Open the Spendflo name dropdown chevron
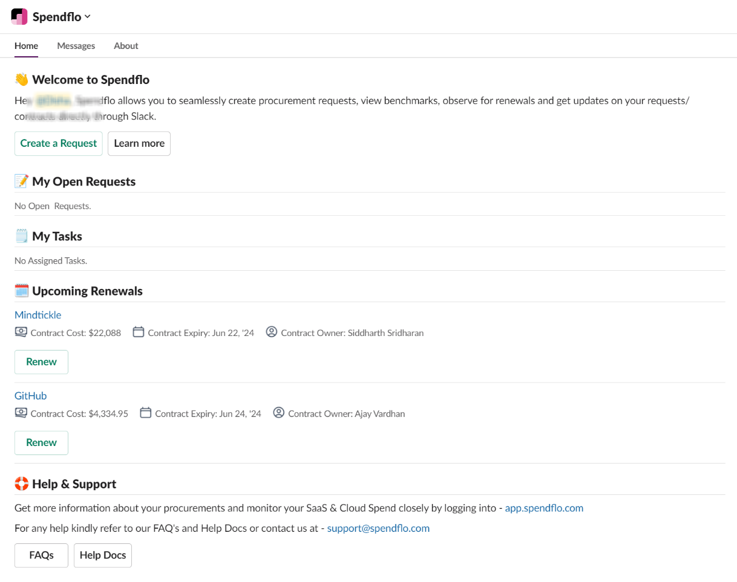Viewport: 737px width, 582px height. [88, 17]
